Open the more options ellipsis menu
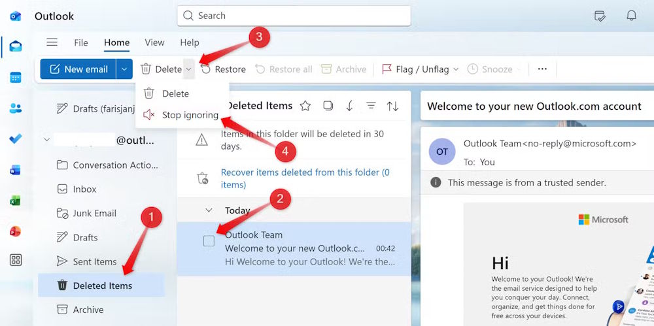 (542, 69)
